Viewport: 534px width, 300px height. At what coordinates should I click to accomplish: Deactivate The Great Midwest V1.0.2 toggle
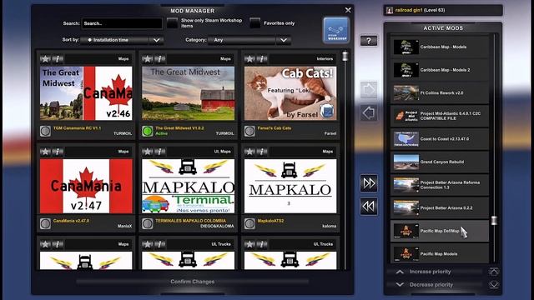point(148,131)
